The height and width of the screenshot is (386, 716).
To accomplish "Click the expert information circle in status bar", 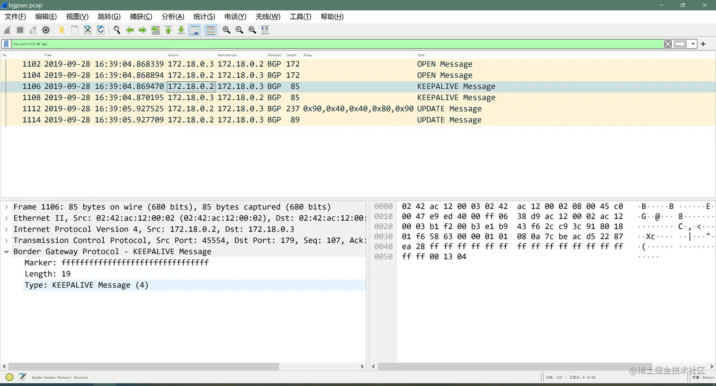I will tap(9, 377).
